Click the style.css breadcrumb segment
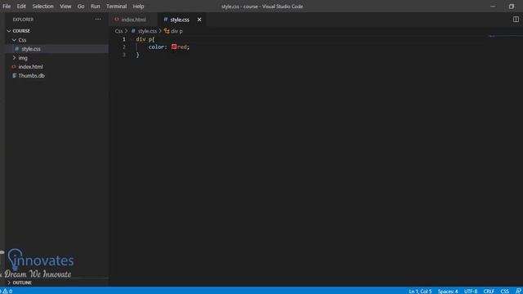 pyautogui.click(x=147, y=31)
